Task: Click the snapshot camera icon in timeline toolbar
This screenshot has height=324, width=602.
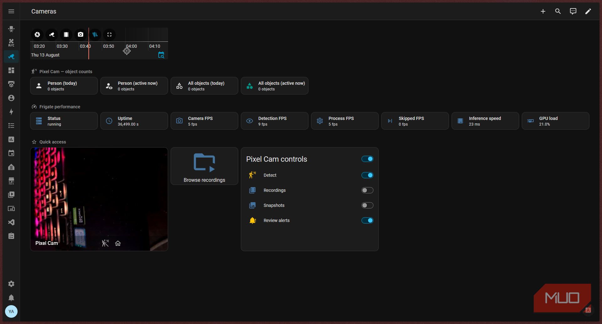Action: coord(81,35)
